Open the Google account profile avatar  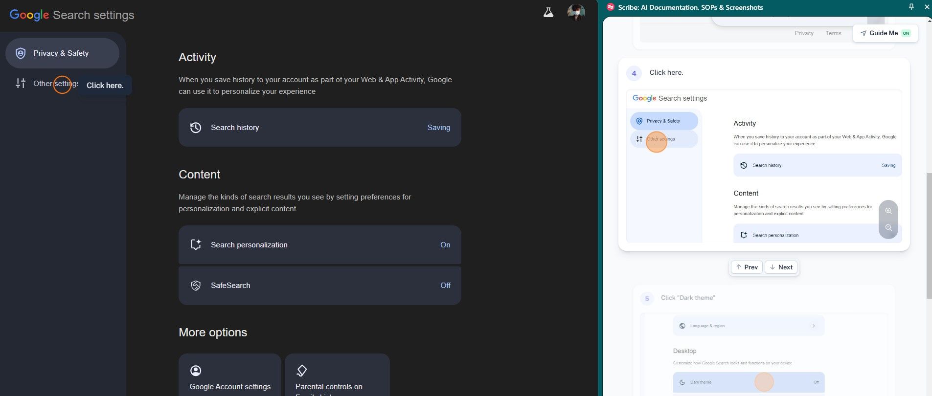pyautogui.click(x=576, y=13)
